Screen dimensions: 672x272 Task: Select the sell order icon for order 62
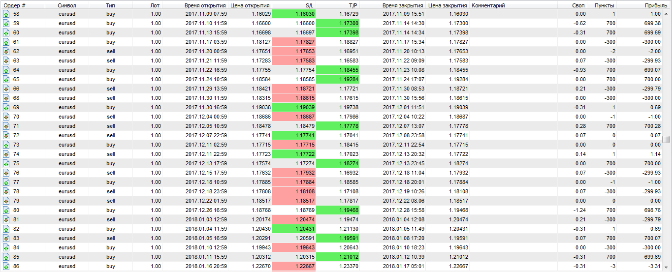tap(6, 51)
